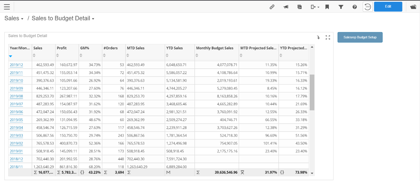
Task: Click the link/share icon in the toolbar
Action: coord(272,6)
